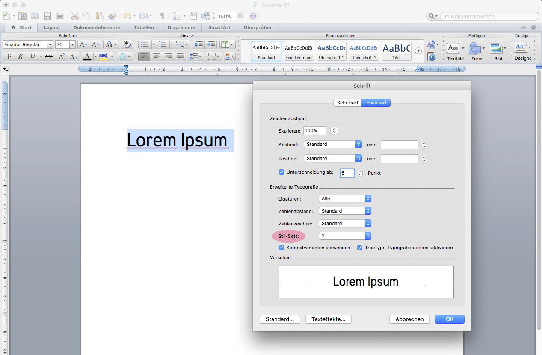542x355 pixels.
Task: Confirm the dialog with OK
Action: pyautogui.click(x=450, y=319)
